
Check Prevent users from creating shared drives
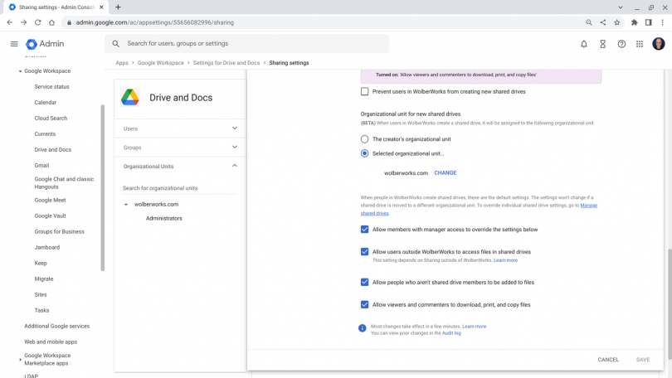click(x=364, y=91)
